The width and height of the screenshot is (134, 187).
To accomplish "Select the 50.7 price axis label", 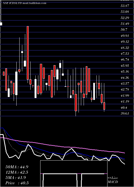I will (124, 30).
